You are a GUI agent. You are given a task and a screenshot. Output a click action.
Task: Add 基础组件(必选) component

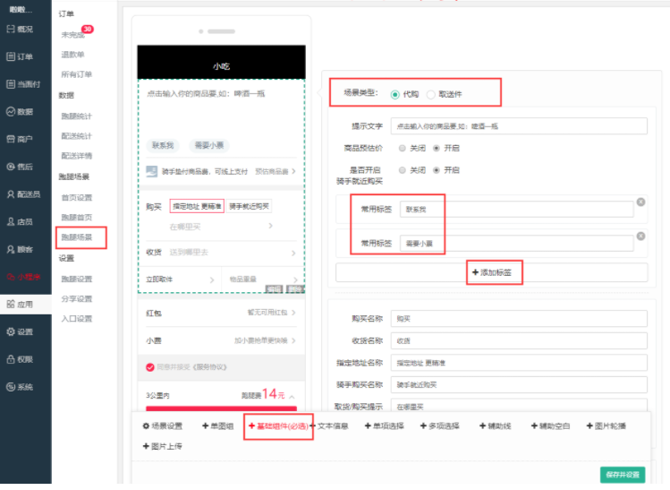[278, 426]
